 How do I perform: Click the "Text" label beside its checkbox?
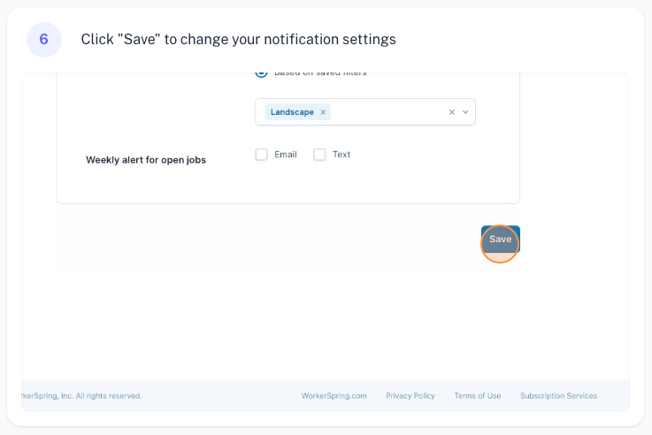[341, 155]
